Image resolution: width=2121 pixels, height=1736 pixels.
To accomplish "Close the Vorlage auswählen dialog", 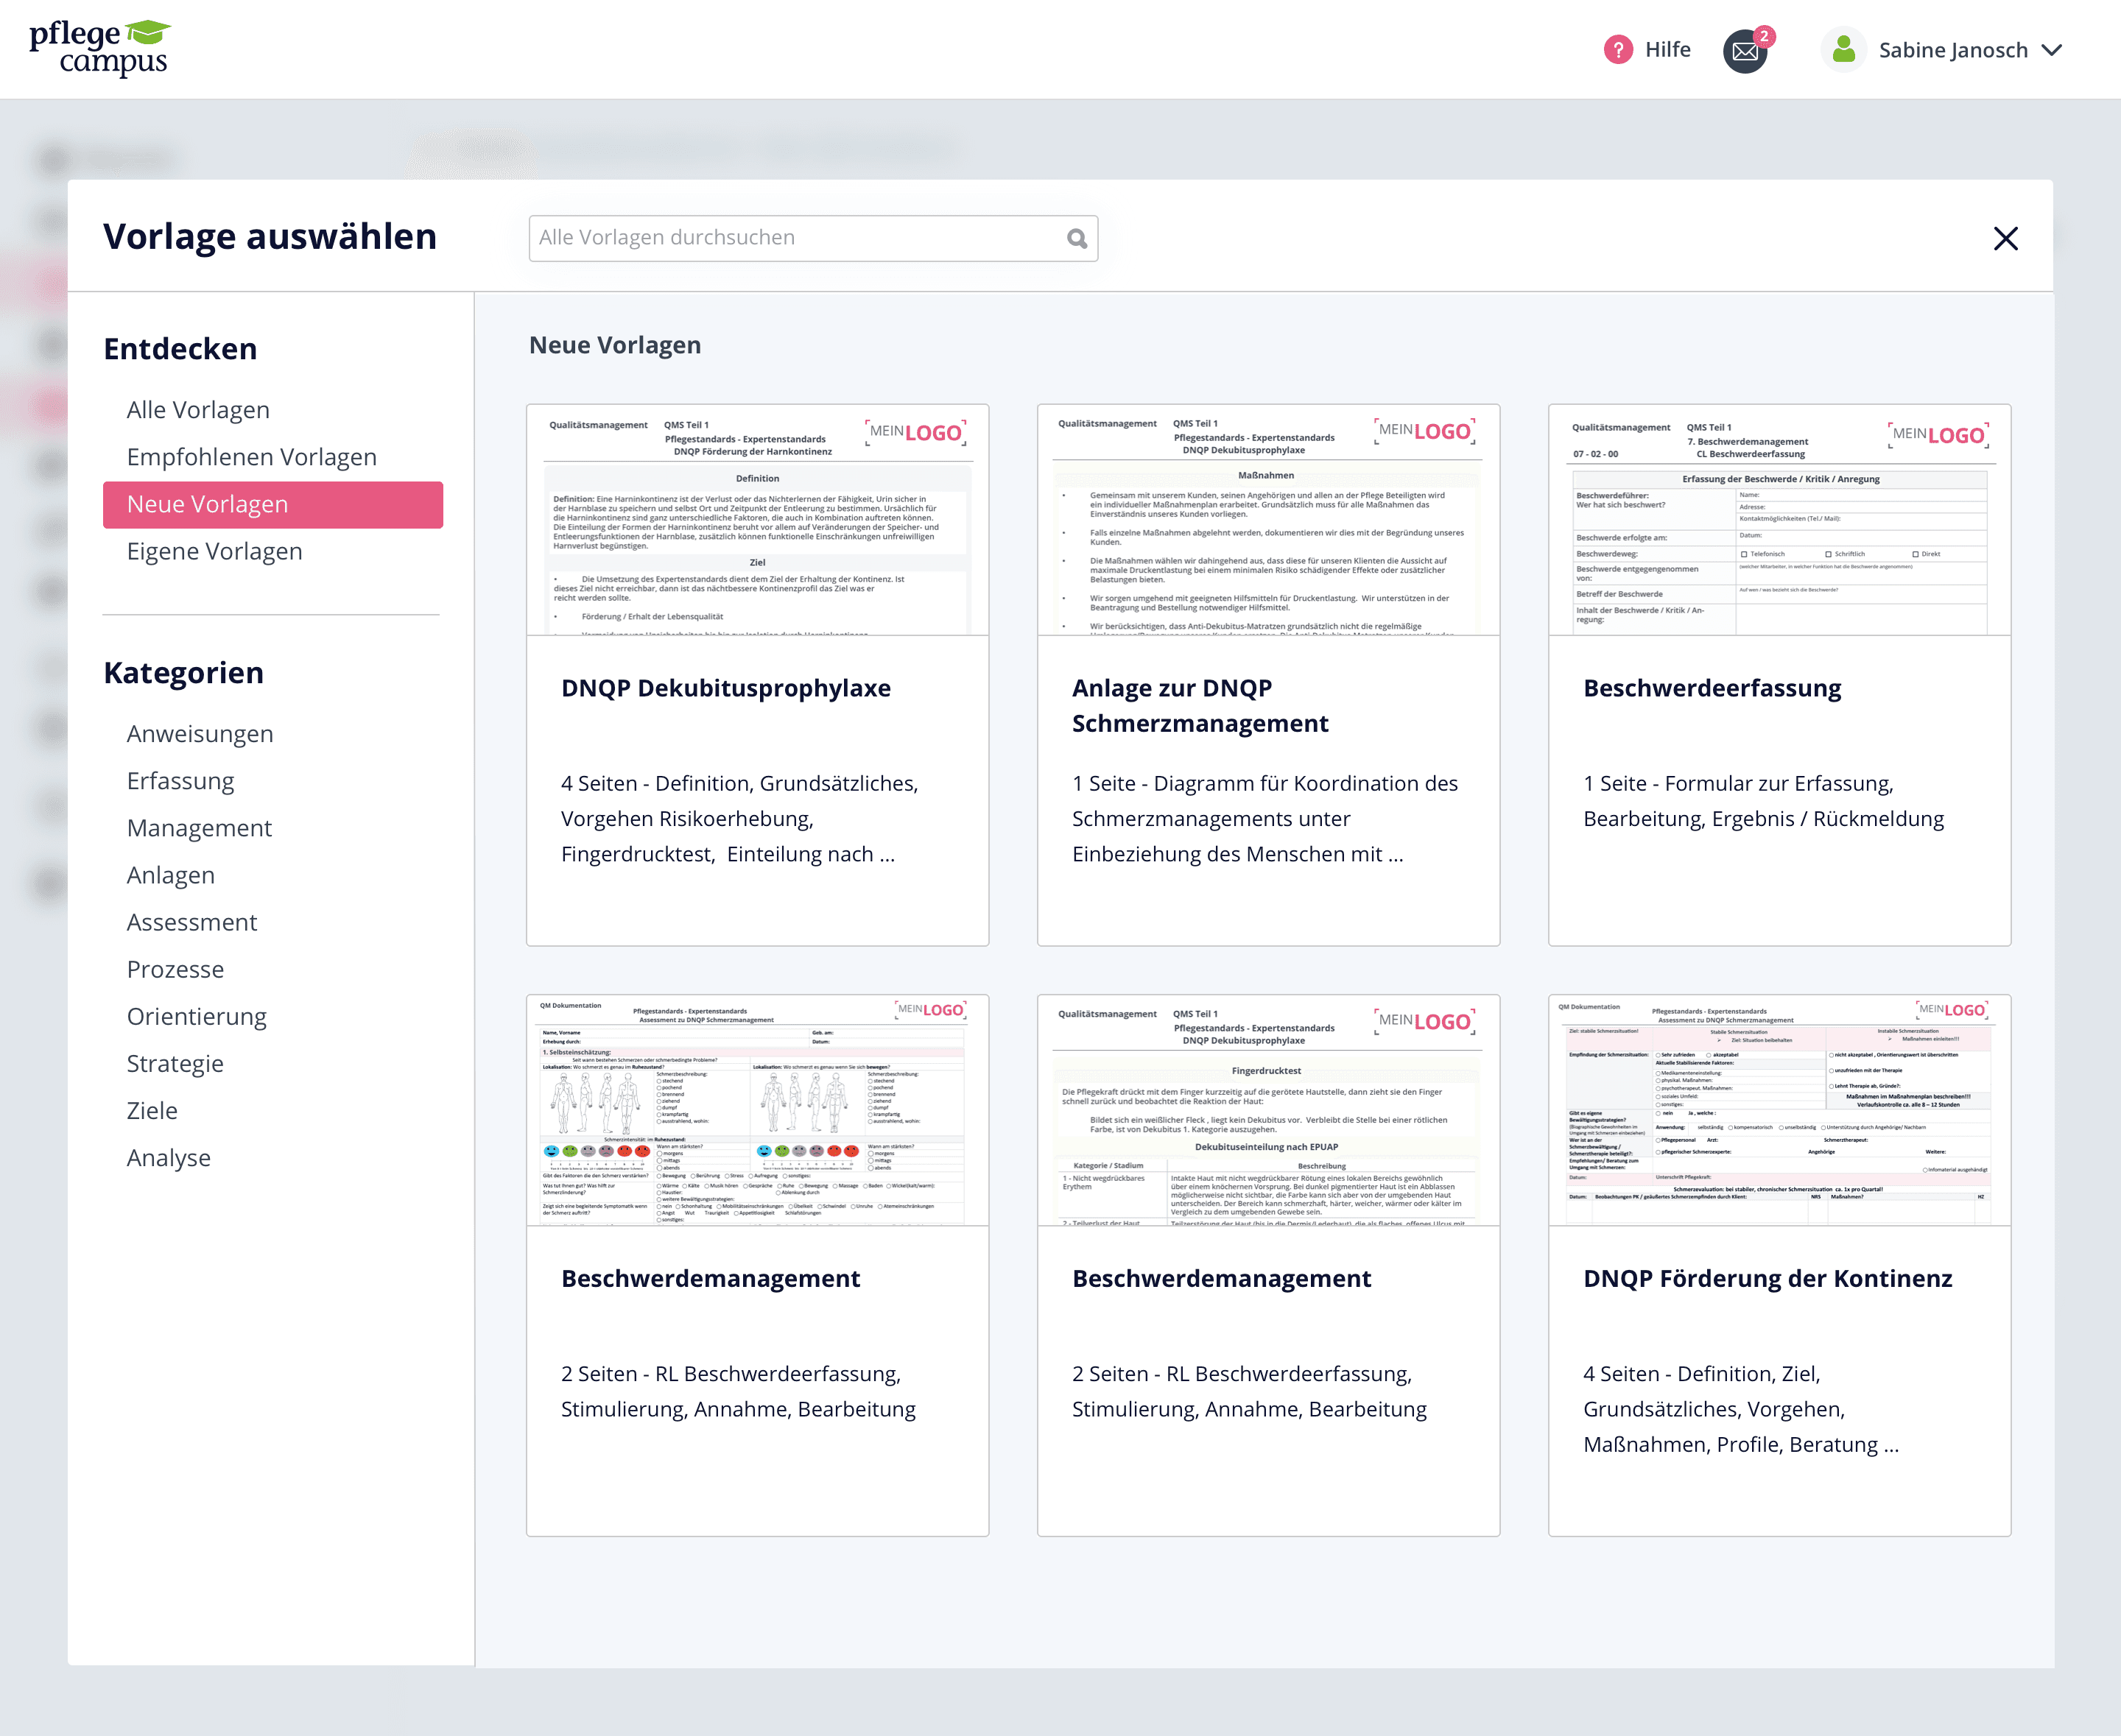I will pos(2005,239).
